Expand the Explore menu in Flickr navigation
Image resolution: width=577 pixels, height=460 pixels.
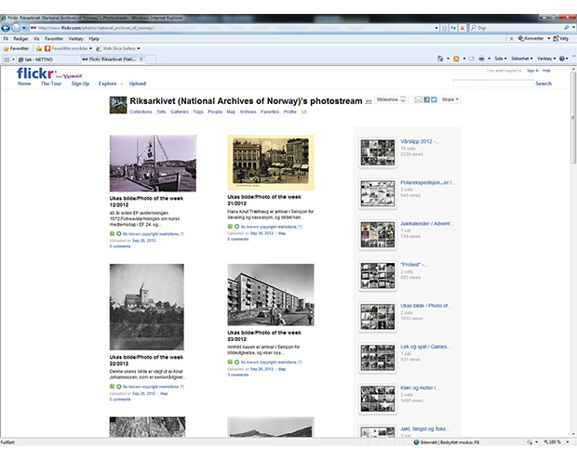point(109,84)
